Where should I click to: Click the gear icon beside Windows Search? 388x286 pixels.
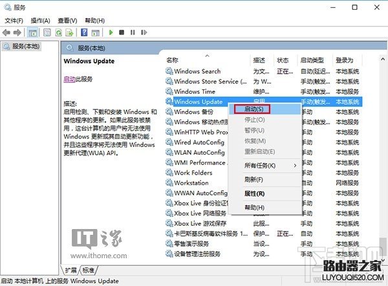tap(169, 71)
